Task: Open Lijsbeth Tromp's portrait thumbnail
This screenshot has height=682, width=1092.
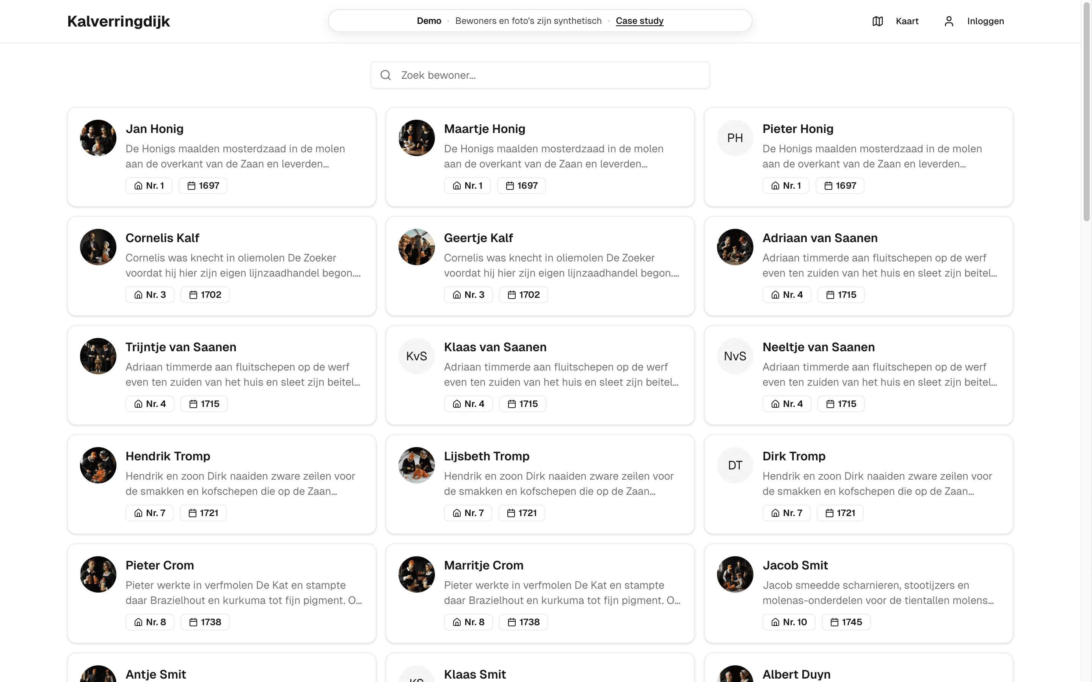Action: pos(416,466)
